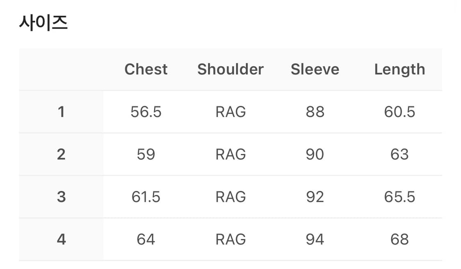Click length value 68

click(400, 239)
